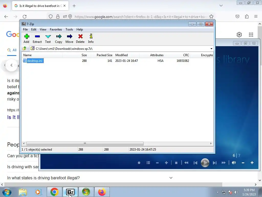
Task: Bookmark this page with the star icon
Action: [211, 17]
